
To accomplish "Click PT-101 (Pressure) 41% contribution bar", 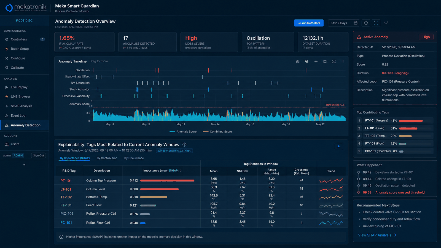I will [411, 121].
